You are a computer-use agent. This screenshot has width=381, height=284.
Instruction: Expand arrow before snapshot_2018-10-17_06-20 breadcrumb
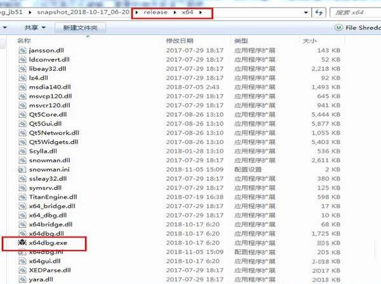tap(30, 13)
